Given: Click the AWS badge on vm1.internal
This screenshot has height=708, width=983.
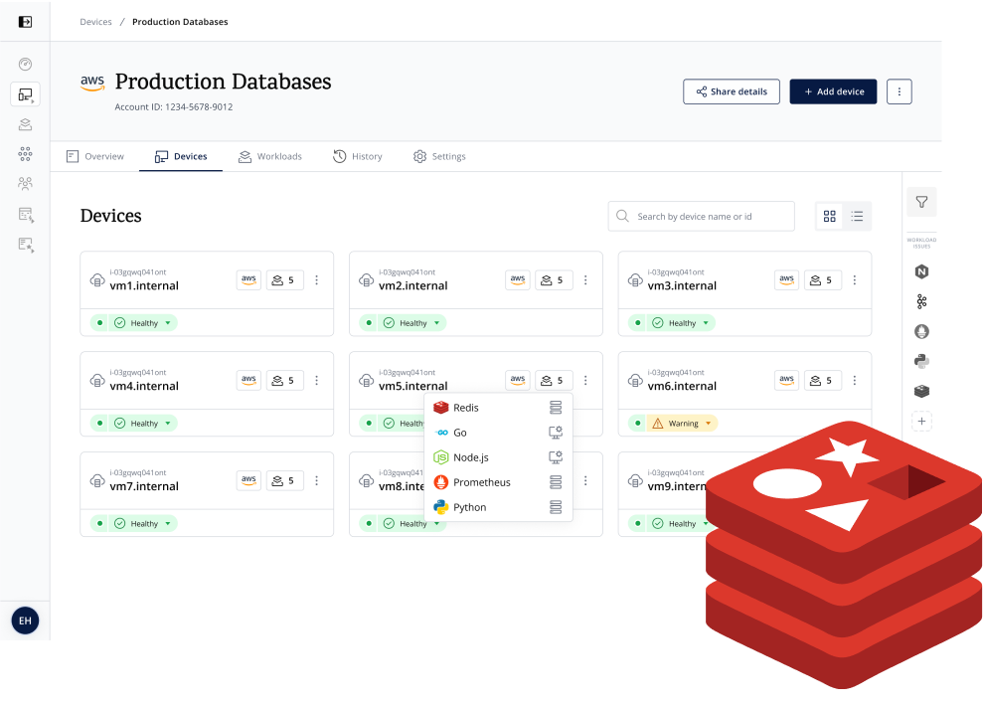Looking at the screenshot, I should [248, 280].
